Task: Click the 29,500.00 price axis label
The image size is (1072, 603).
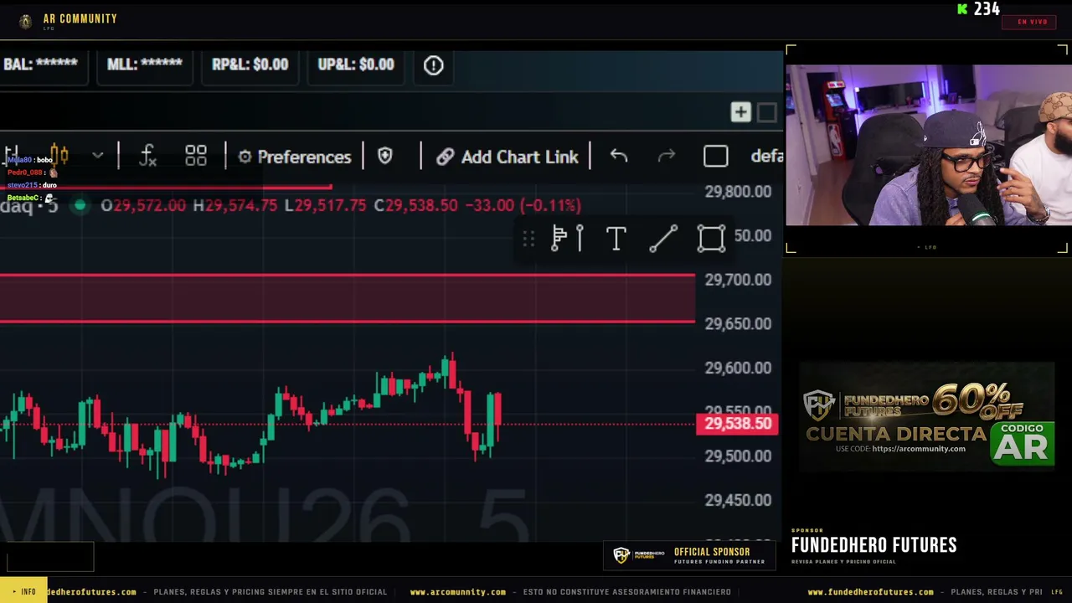Action: click(x=738, y=456)
